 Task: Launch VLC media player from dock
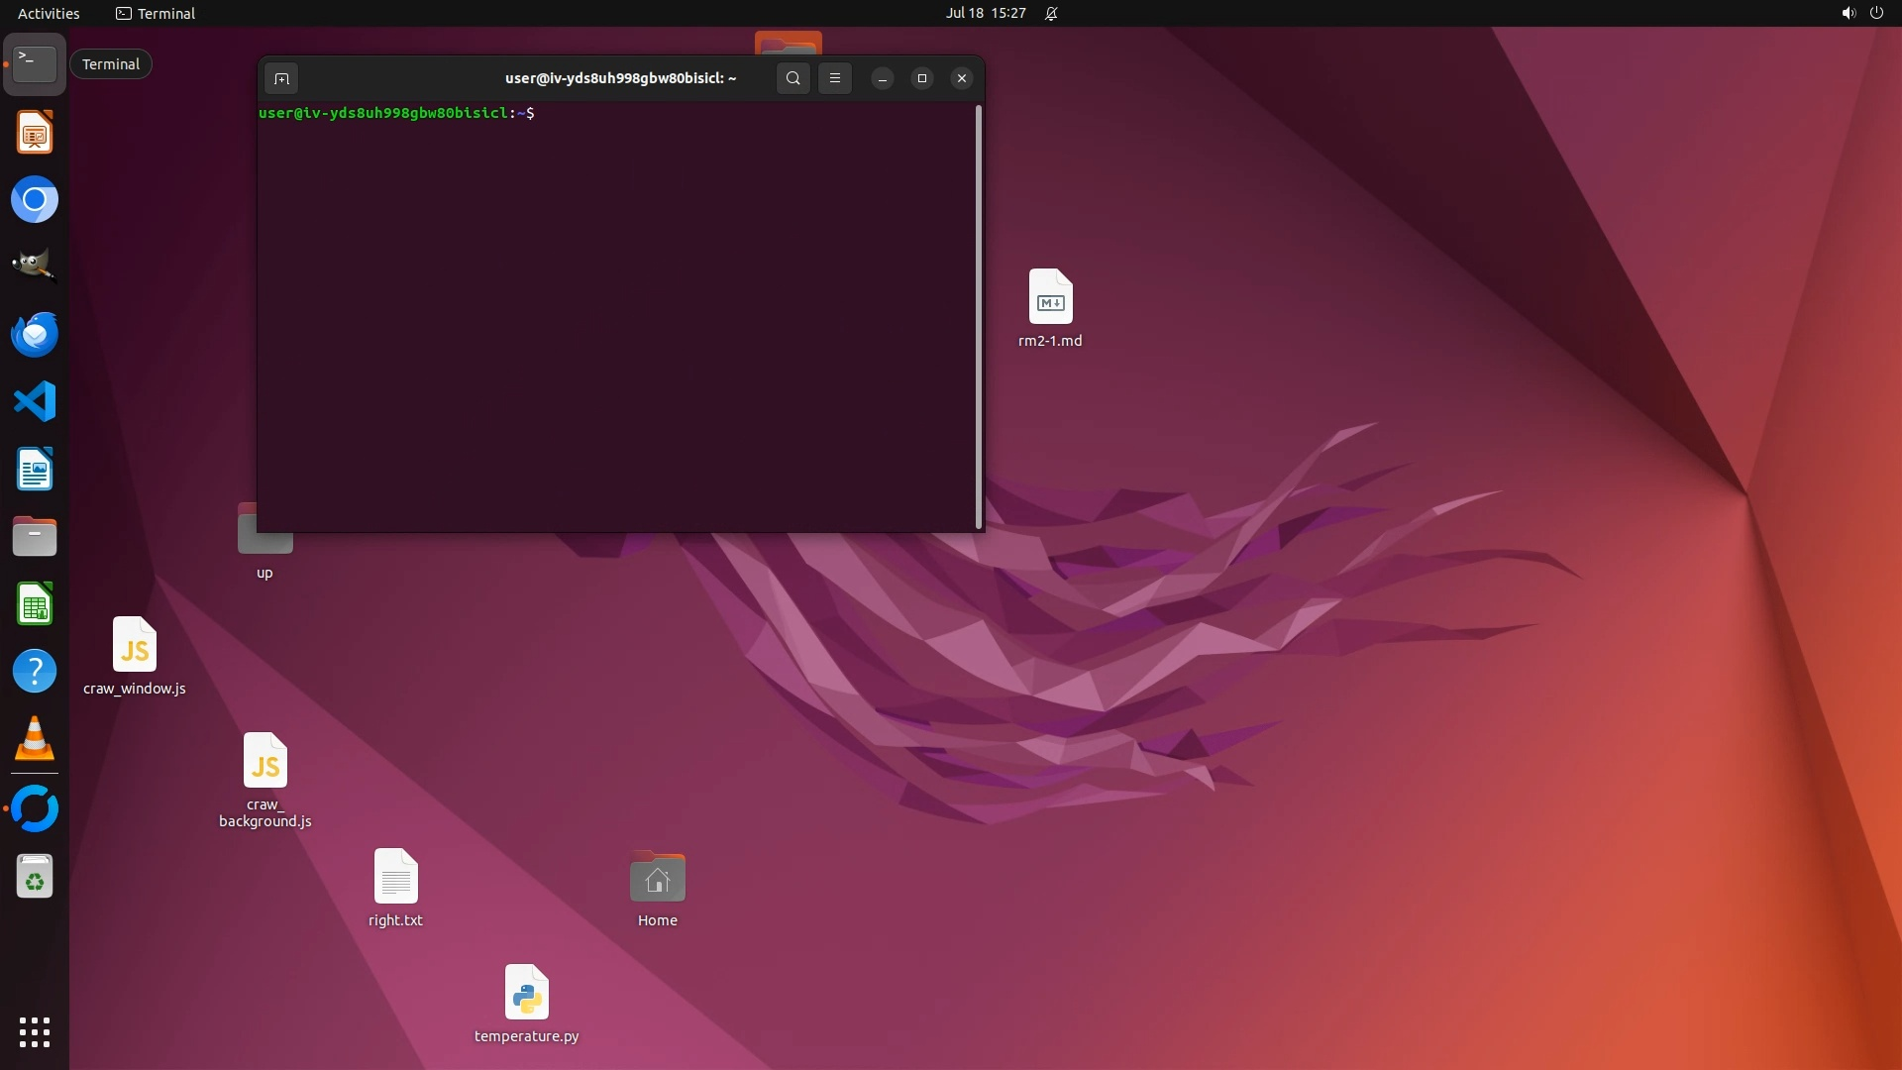click(x=35, y=739)
